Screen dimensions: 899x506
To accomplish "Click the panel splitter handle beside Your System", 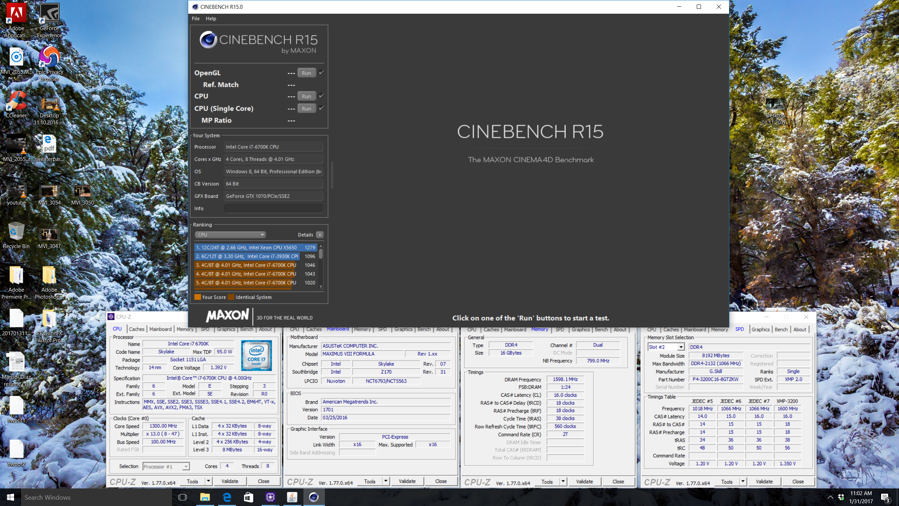I will [x=332, y=175].
